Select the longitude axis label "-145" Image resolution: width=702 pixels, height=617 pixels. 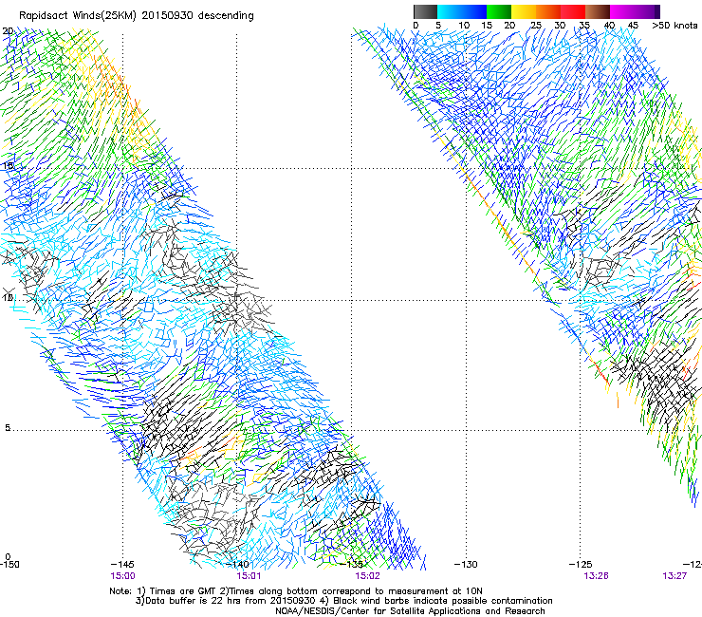coord(122,565)
